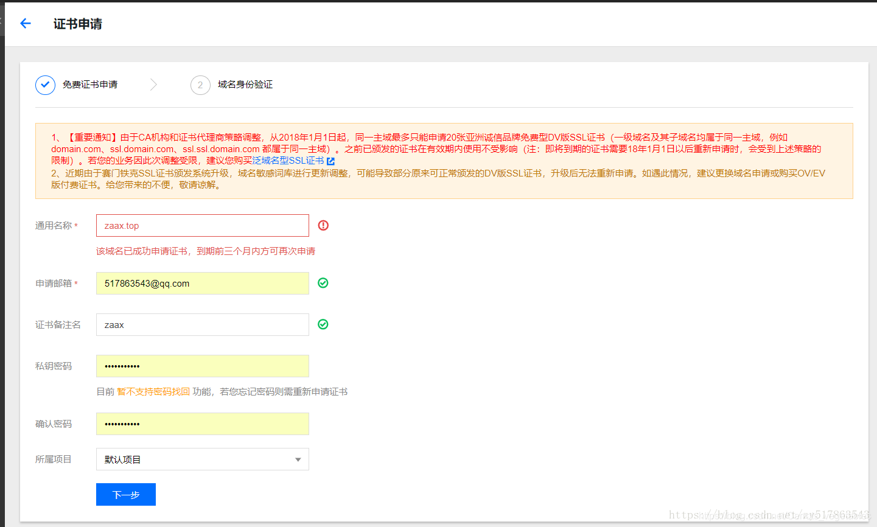The width and height of the screenshot is (877, 527).
Task: Click the green checkmark beside the email field
Action: [323, 283]
